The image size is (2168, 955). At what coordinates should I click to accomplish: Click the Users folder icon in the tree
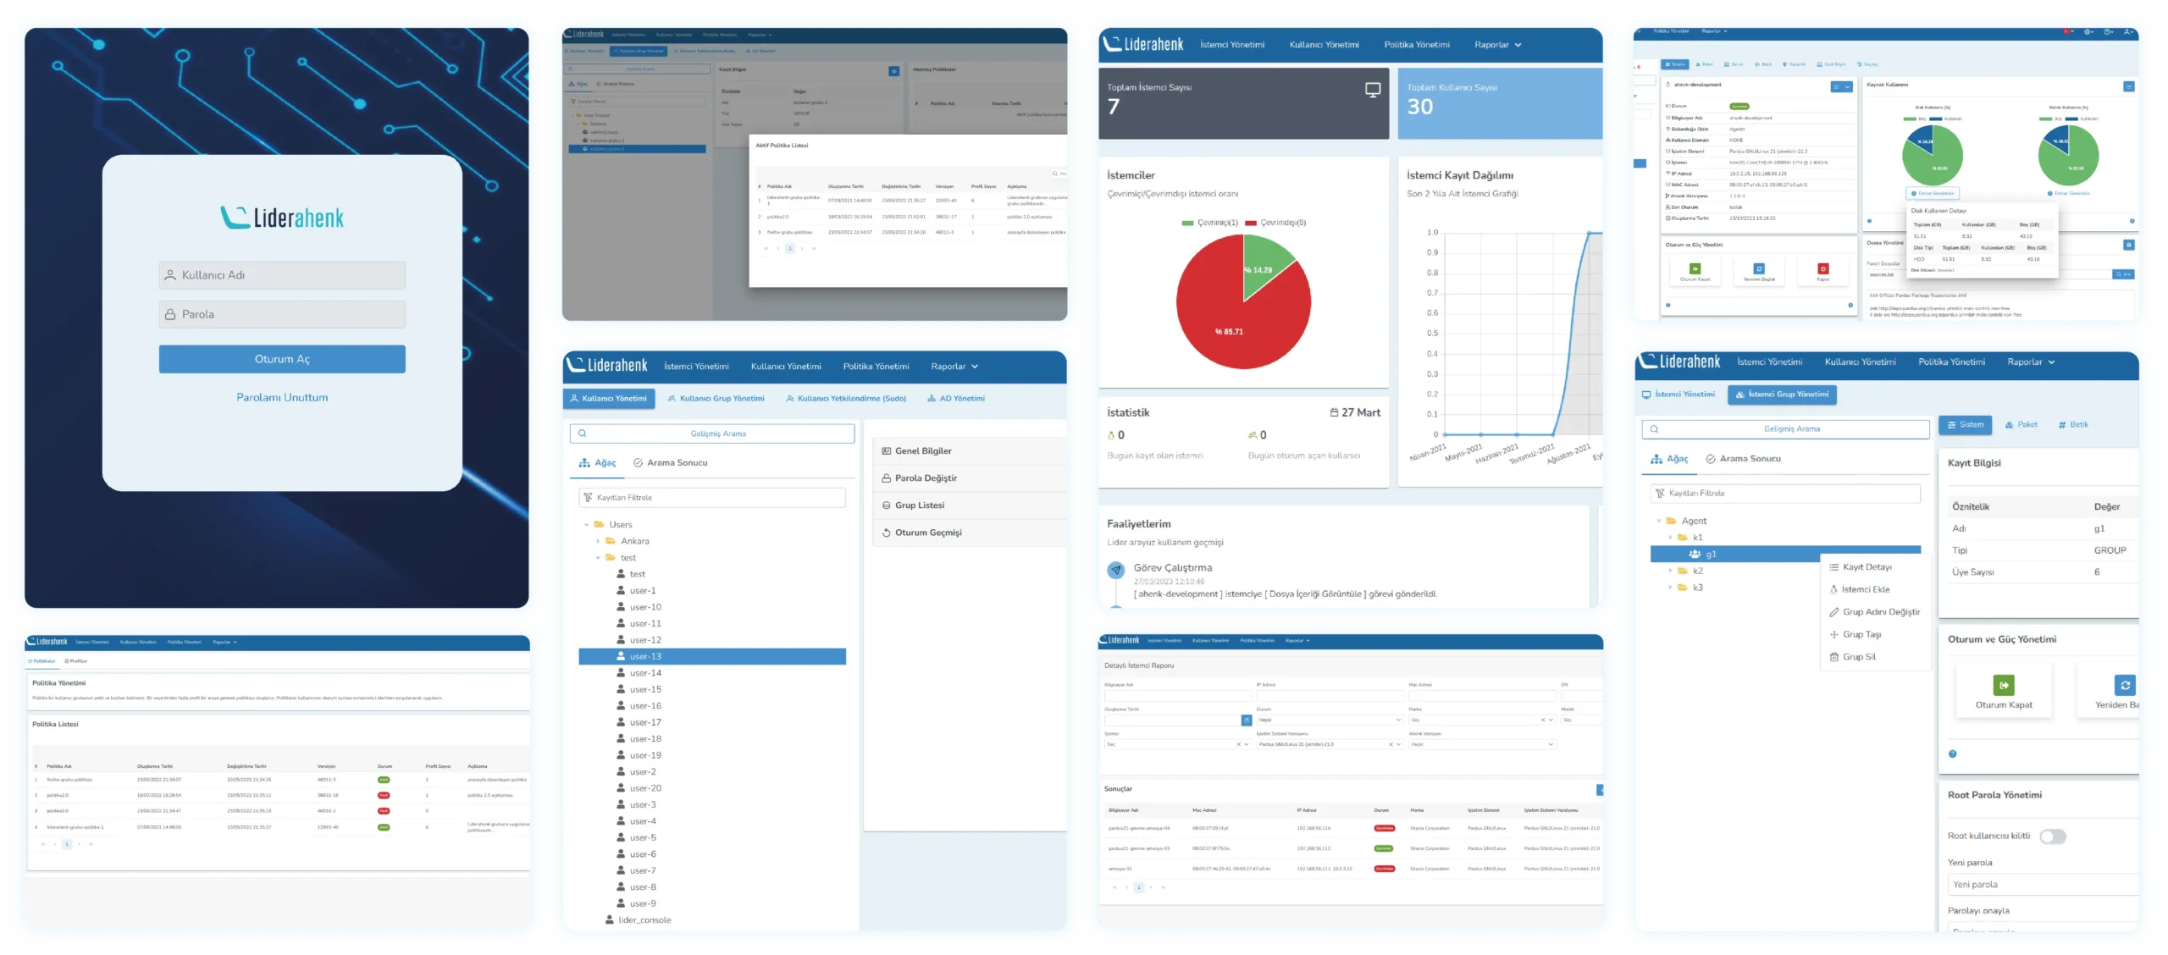(599, 525)
